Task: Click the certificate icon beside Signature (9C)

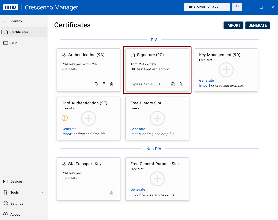Action: (133, 55)
